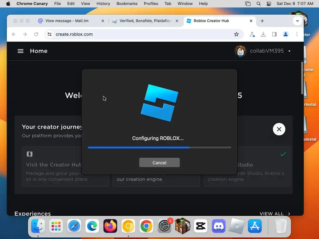View site information icon in address bar
The height and width of the screenshot is (239, 319).
(x=50, y=34)
